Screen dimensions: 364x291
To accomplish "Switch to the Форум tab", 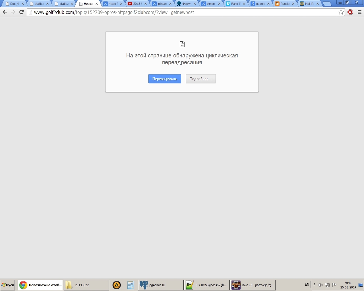I will tap(186, 4).
